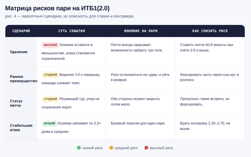
Task: Click the Статус матча row label
Action: [x=16, y=103]
